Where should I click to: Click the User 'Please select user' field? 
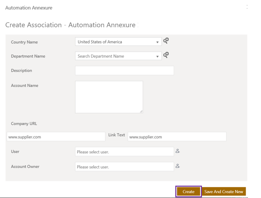click(124, 152)
